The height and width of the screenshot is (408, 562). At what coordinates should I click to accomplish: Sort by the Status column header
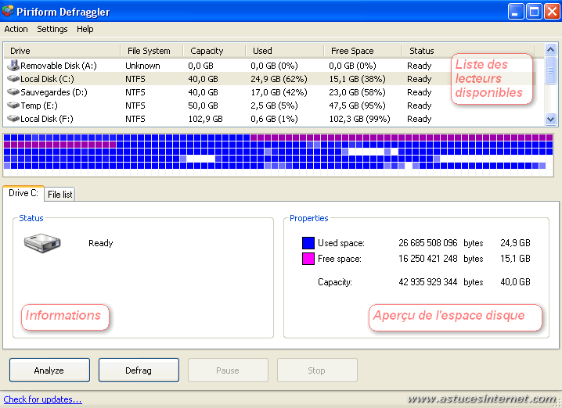click(468, 51)
